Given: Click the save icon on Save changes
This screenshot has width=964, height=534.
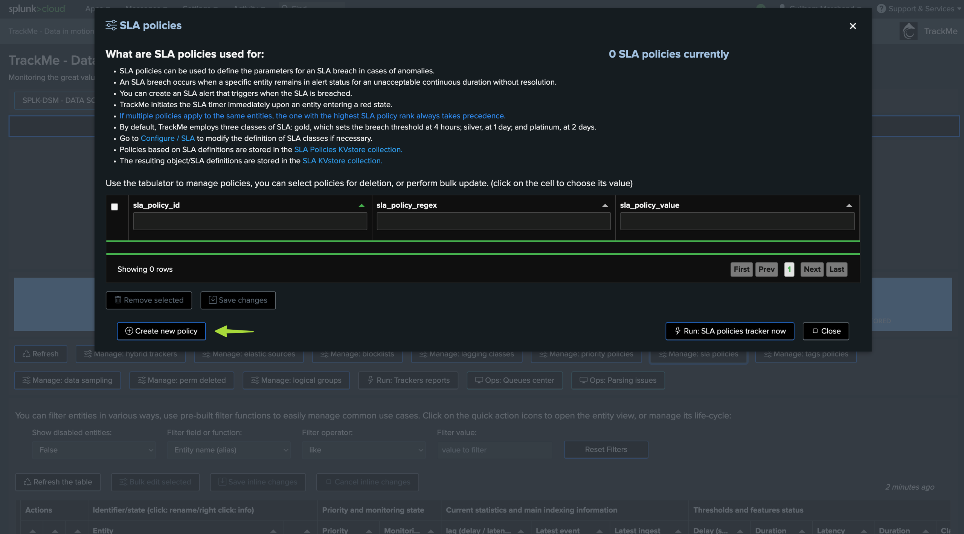Looking at the screenshot, I should (x=212, y=300).
